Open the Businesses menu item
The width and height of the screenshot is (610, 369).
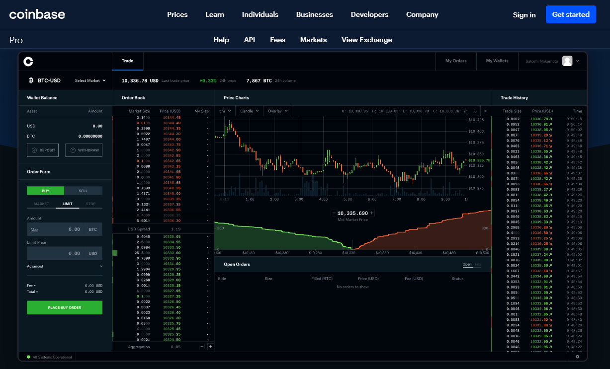tap(315, 14)
